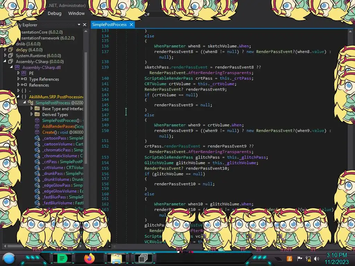
Task: Close the Assembly Explorer panel
Action: [85, 25]
